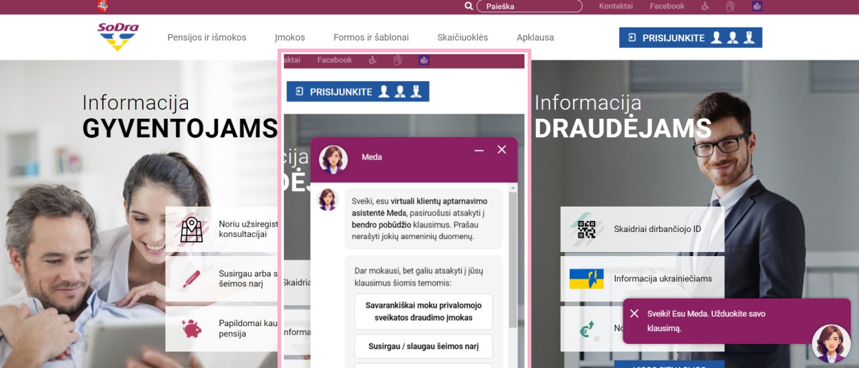Open the Įmokos menu
859x368 pixels.
click(289, 38)
